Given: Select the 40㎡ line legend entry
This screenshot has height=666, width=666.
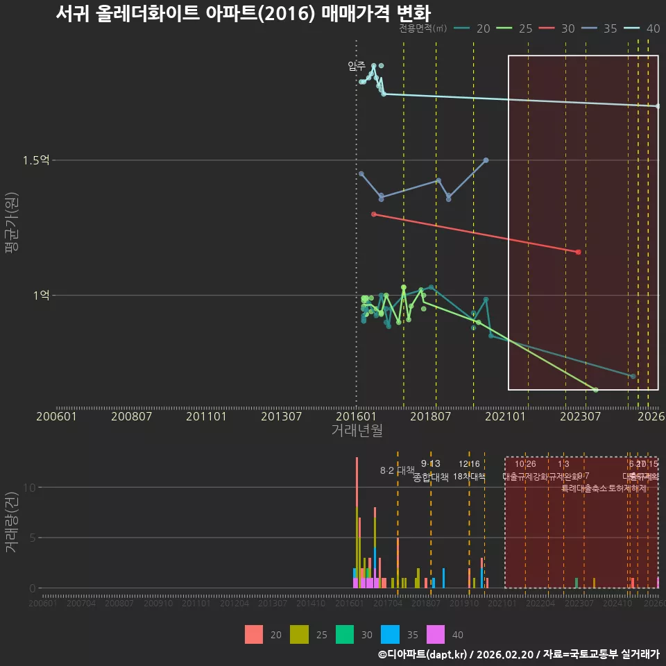Looking at the screenshot, I should click(x=642, y=28).
